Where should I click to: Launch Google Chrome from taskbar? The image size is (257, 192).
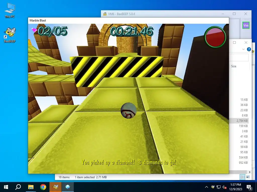[x=43, y=187]
